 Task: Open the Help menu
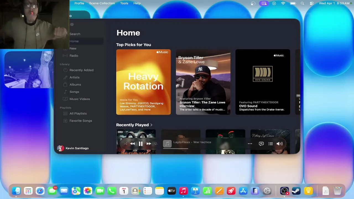[137, 3]
